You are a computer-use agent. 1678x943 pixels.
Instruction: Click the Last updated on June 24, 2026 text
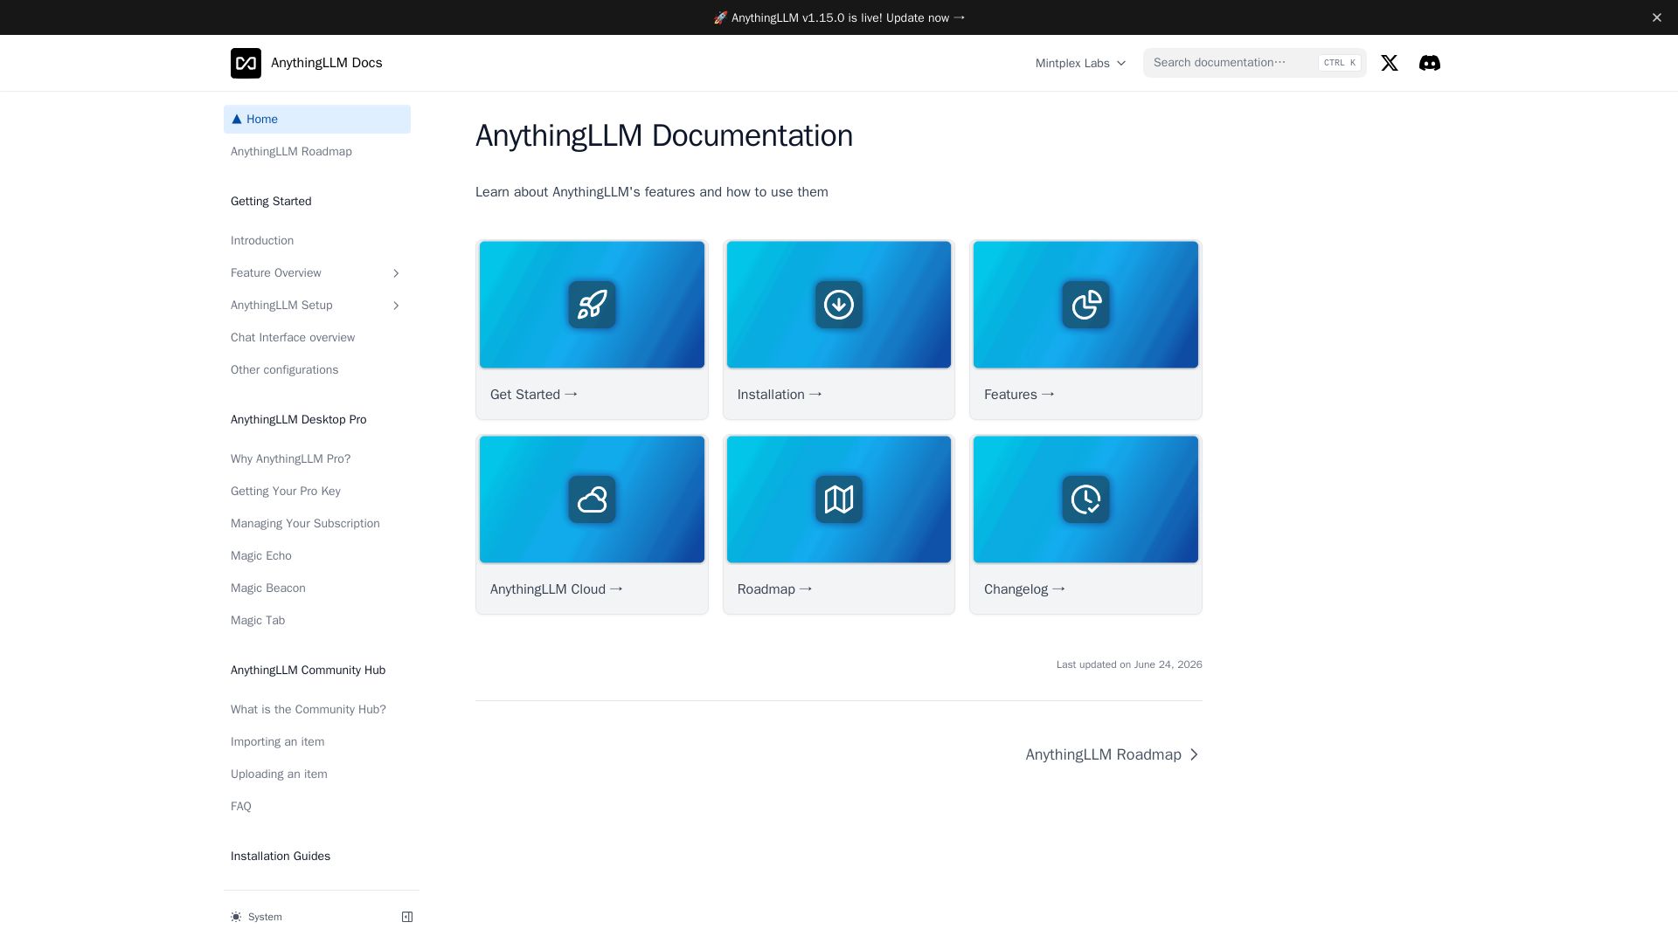(x=1129, y=664)
